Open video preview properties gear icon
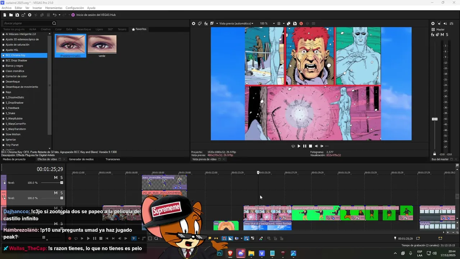This screenshot has height=259, width=460. point(193,23)
